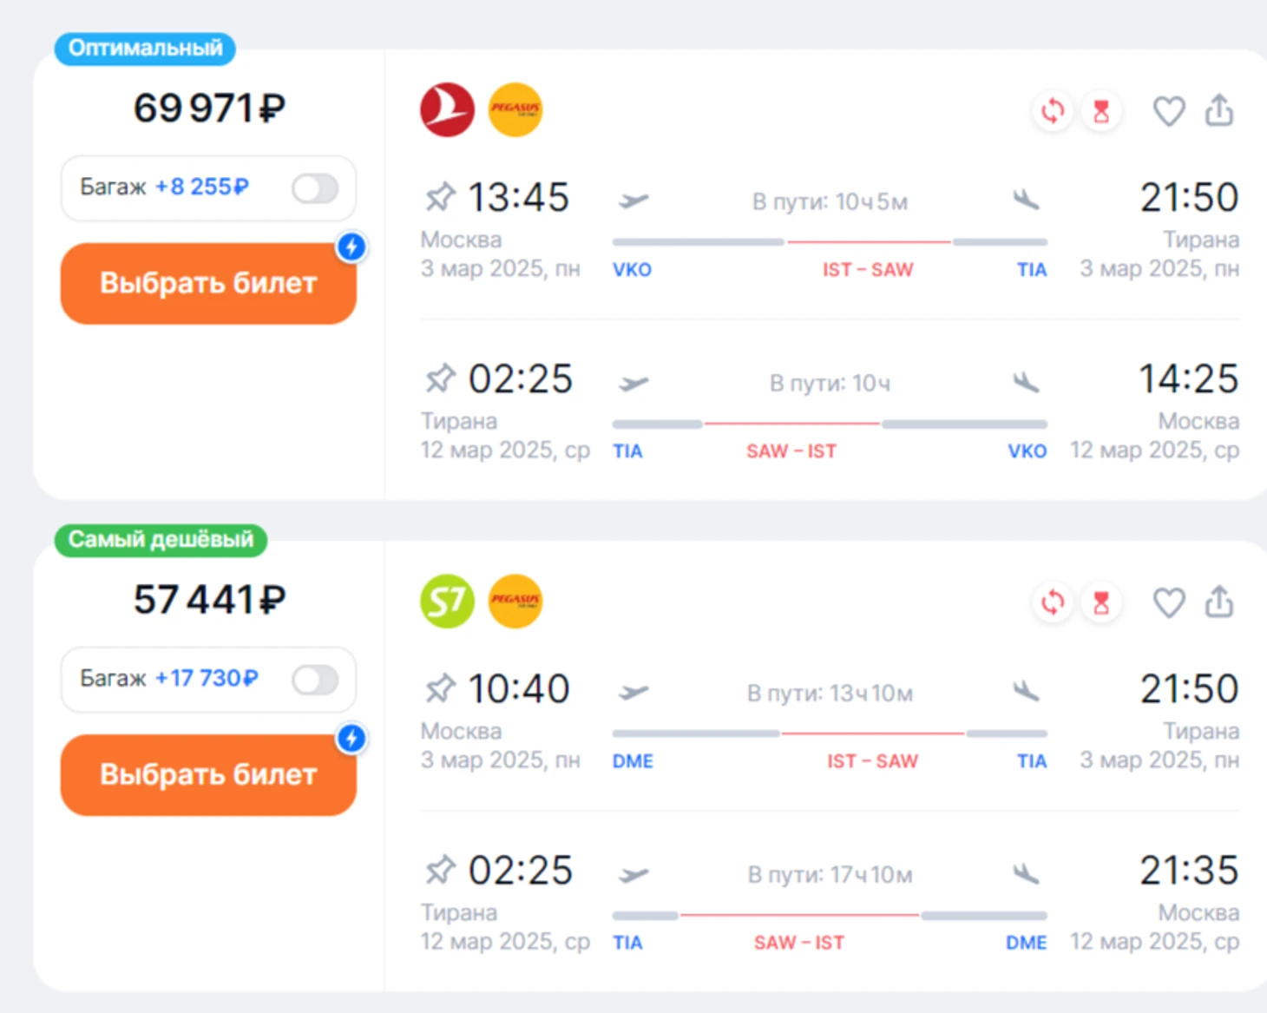Click the pin icon beside the 14:25 return flight
This screenshot has width=1267, height=1013.
point(440,378)
